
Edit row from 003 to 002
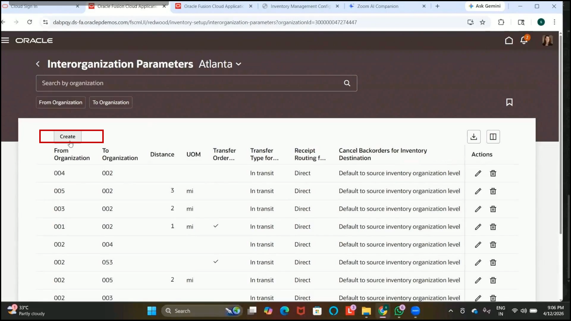pos(478,209)
